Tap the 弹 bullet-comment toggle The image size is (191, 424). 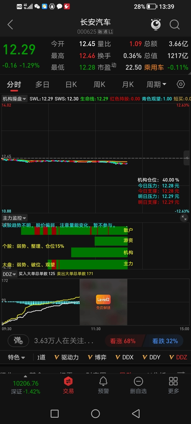click(19, 341)
